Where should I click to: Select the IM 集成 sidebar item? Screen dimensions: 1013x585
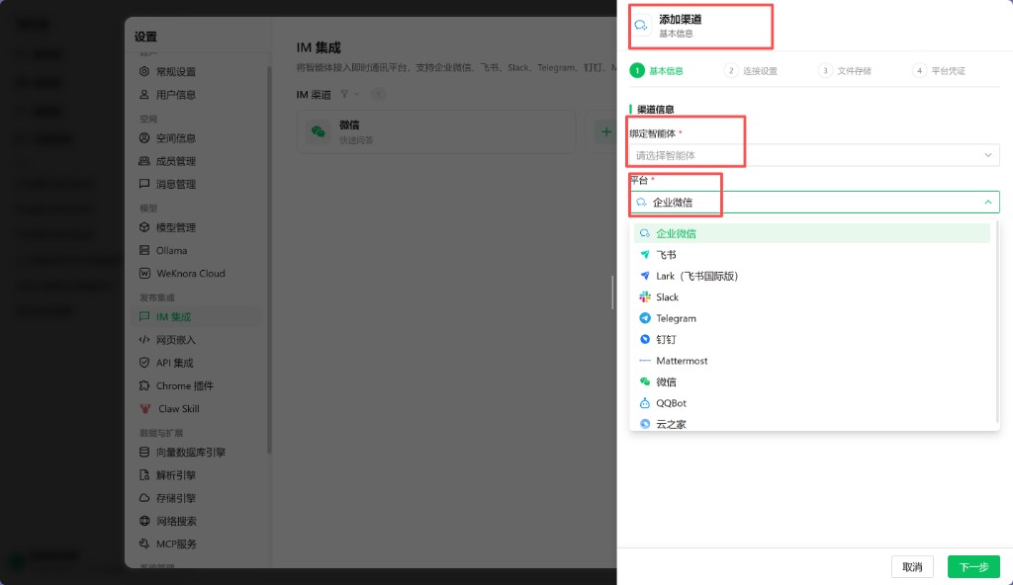(197, 317)
